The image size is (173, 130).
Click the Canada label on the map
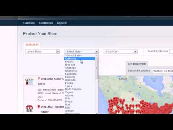tap(123, 79)
